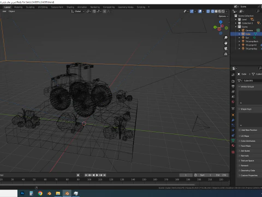262x197 pixels.
Task: Switch to rendered viewport shading
Action: 223,11
